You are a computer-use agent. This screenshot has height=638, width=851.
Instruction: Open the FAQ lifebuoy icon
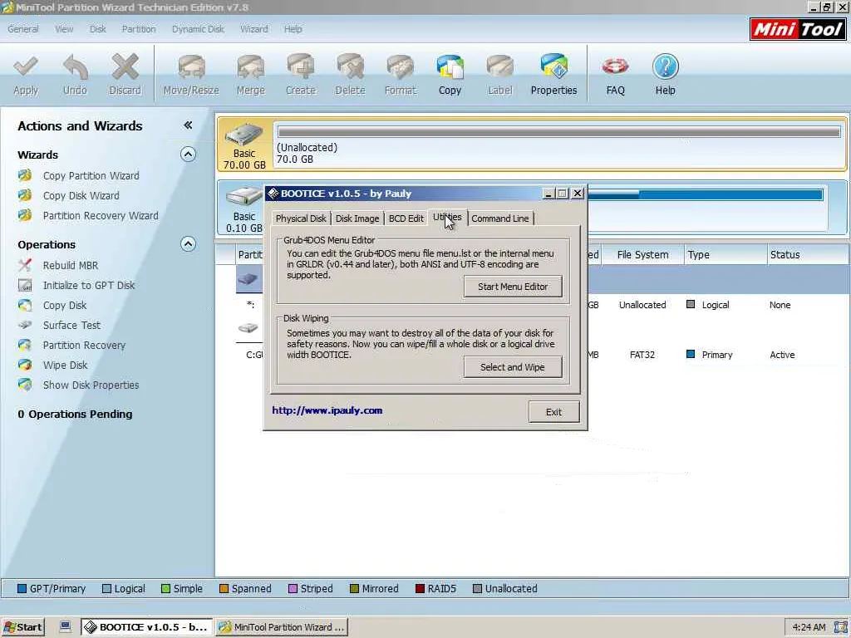(x=616, y=76)
